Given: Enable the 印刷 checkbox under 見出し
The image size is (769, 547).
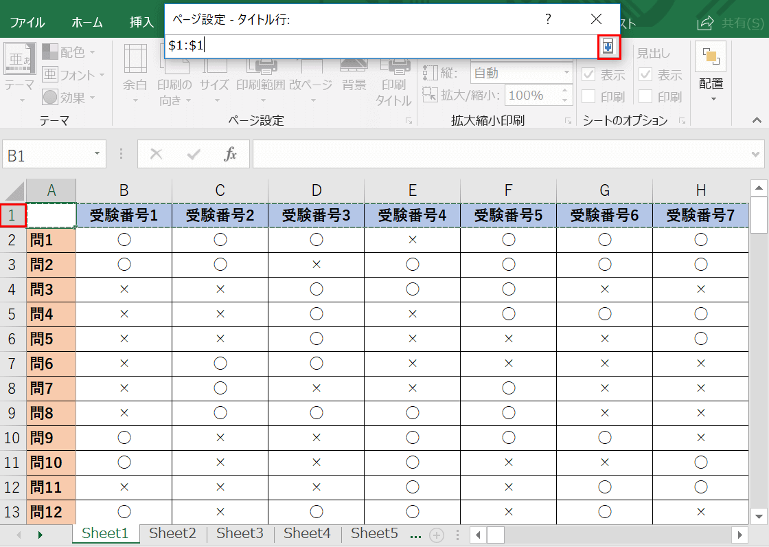Looking at the screenshot, I should point(646,96).
